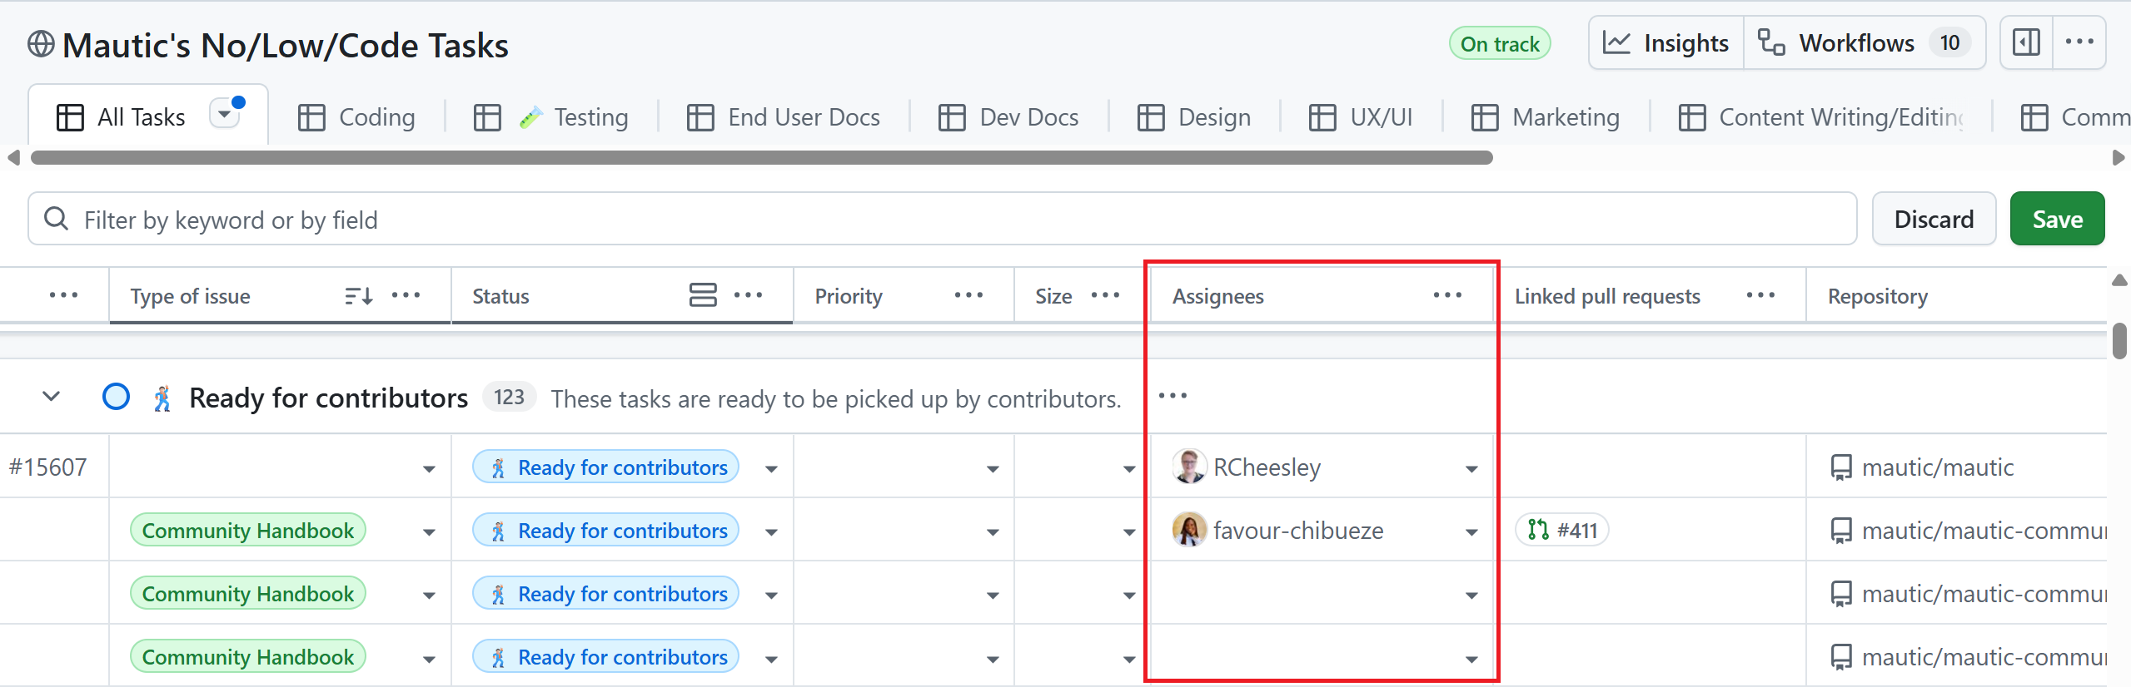Switch to the Dev Docs tab
Image resolution: width=2131 pixels, height=687 pixels.
1008,117
